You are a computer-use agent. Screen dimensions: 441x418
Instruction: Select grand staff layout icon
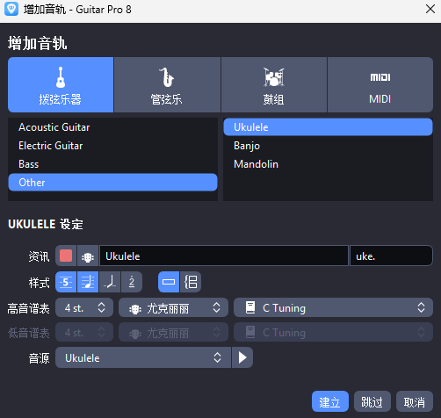tap(191, 282)
